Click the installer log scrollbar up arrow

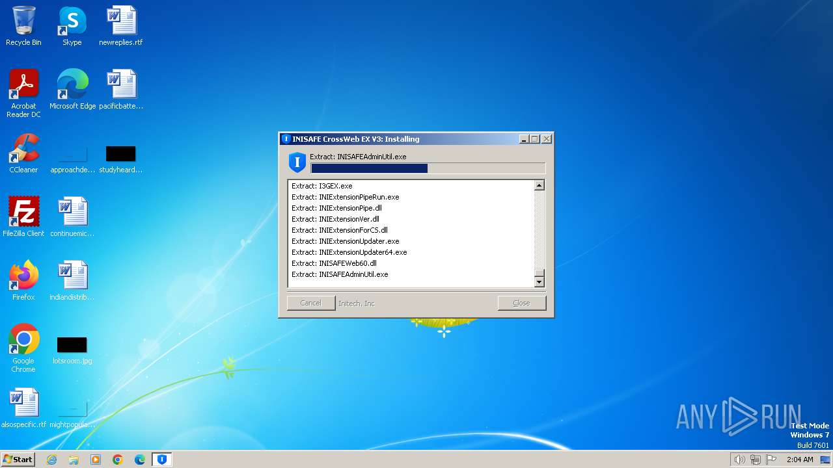coord(539,185)
